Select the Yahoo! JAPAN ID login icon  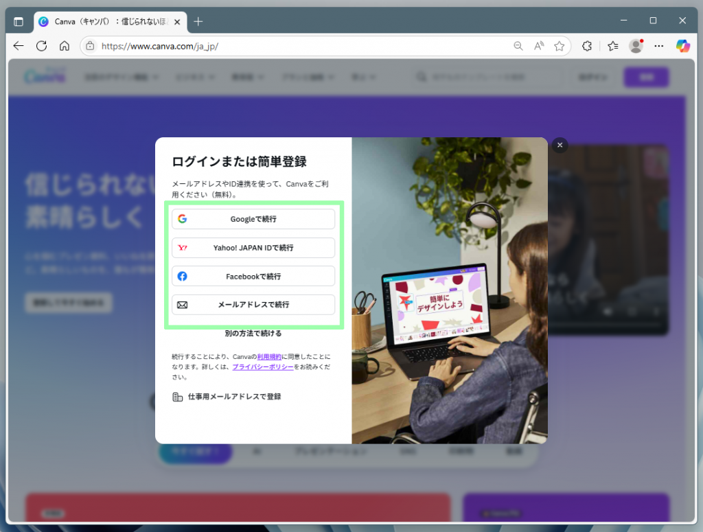pos(183,248)
